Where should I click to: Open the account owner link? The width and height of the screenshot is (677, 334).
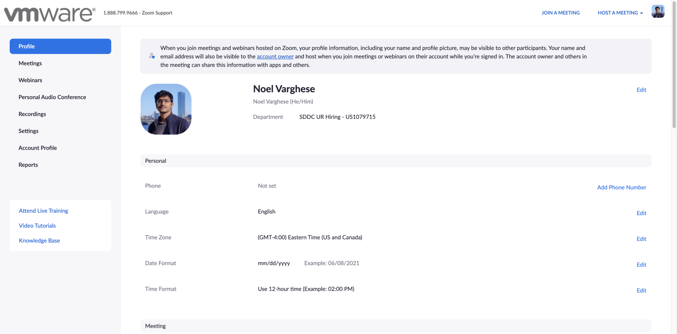275,56
